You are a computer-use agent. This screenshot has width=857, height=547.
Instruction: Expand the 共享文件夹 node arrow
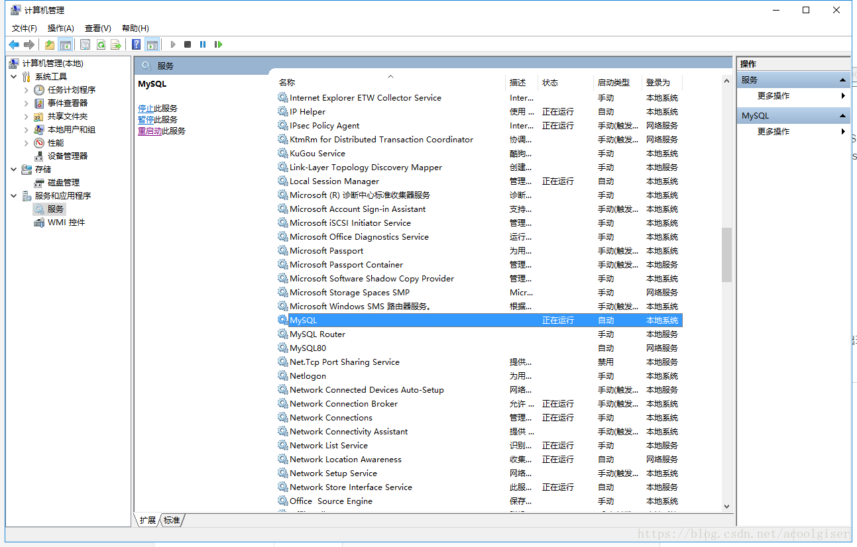27,116
